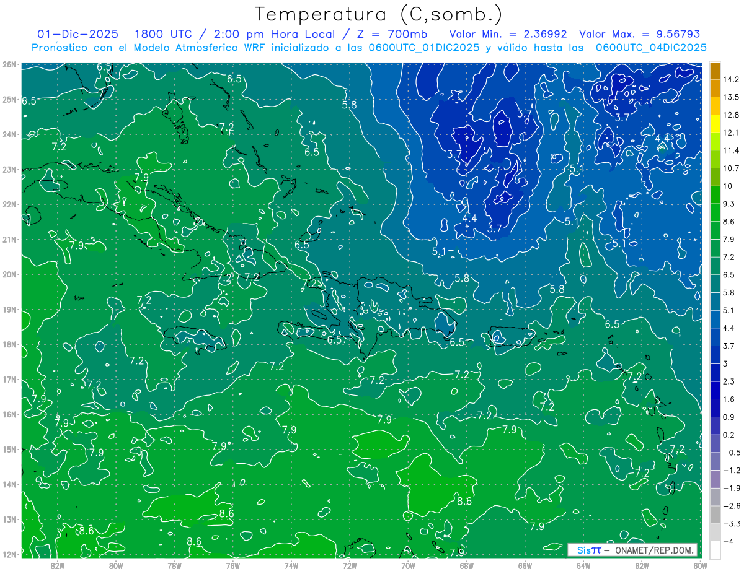Click the light gray swatch between -4 and -3.3
Viewport: 744px width, 574px height.
pos(714,533)
